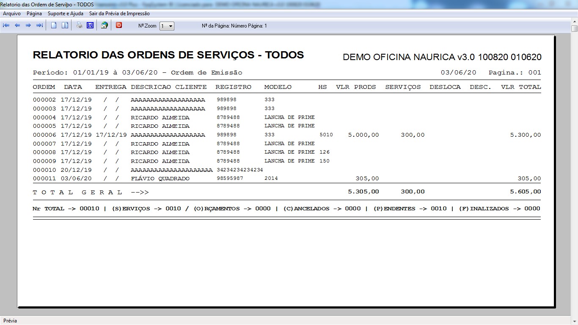The height and width of the screenshot is (325, 578).
Task: Click the 5.000,00 products value
Action: tap(363, 135)
